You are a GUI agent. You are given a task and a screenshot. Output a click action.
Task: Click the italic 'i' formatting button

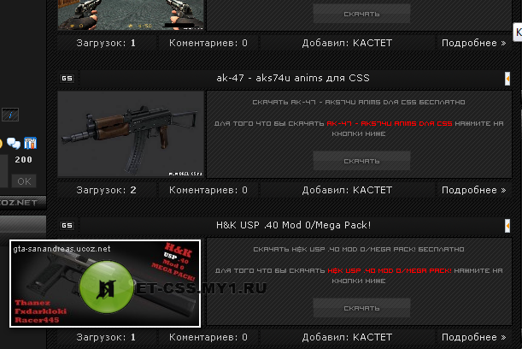pyautogui.click(x=10, y=115)
